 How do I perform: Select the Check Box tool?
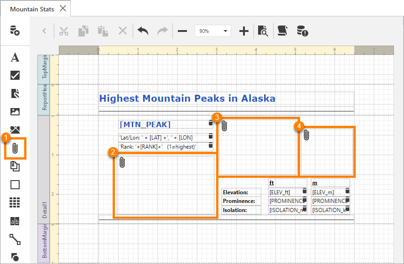pos(15,76)
